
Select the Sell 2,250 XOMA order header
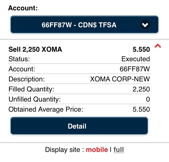click(35, 50)
